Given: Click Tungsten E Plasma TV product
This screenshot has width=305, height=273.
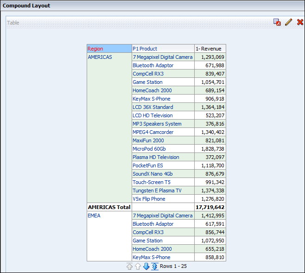Looking at the screenshot, I should coord(157,190).
